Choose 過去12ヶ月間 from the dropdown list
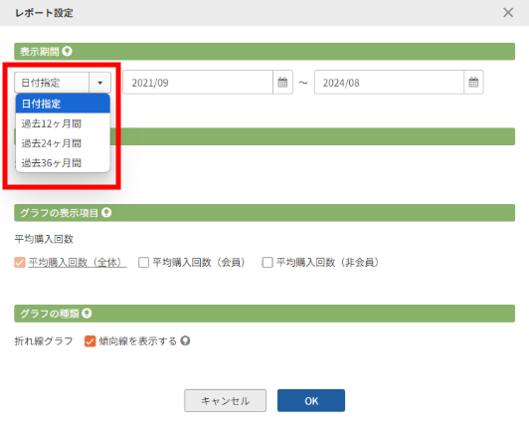 63,123
